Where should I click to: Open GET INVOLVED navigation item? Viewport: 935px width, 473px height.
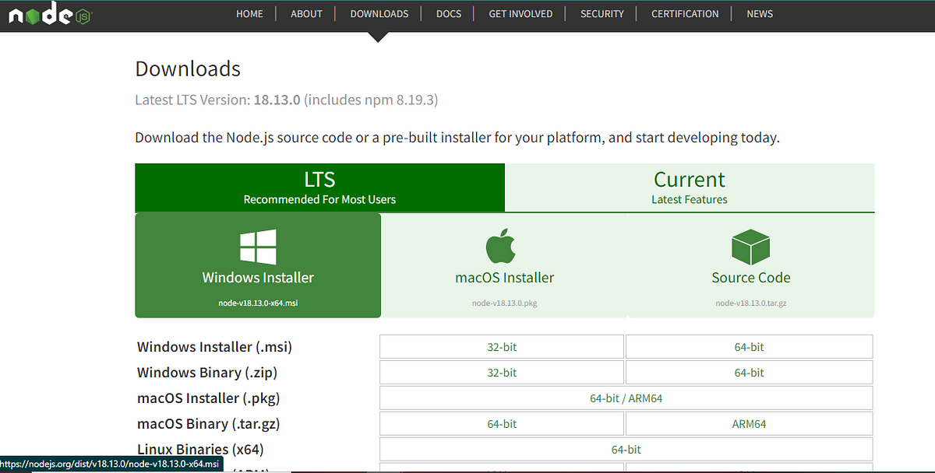tap(520, 13)
